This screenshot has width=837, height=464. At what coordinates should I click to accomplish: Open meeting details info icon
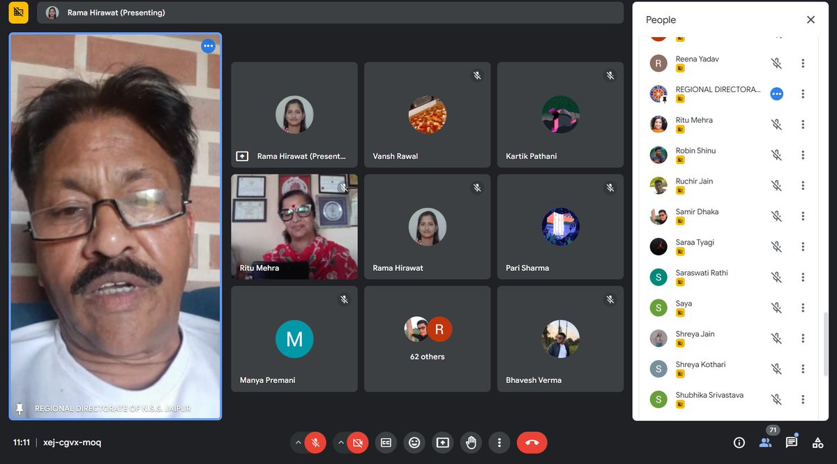point(739,442)
